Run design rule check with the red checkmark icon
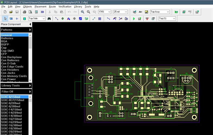 (x=147, y=19)
